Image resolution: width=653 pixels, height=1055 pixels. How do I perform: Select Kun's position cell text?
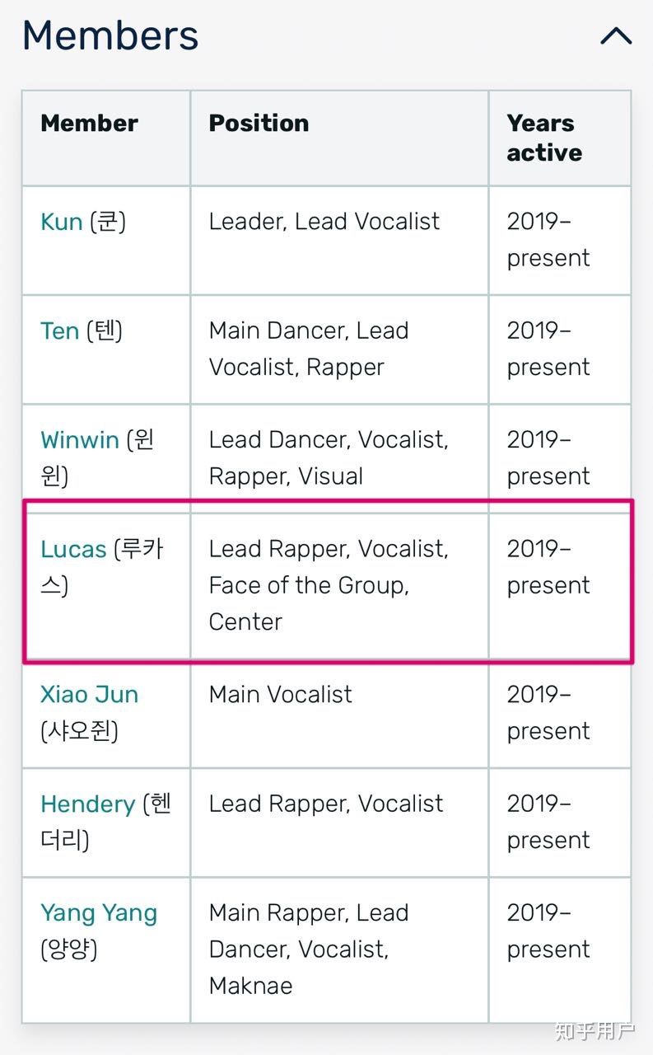pyautogui.click(x=324, y=222)
